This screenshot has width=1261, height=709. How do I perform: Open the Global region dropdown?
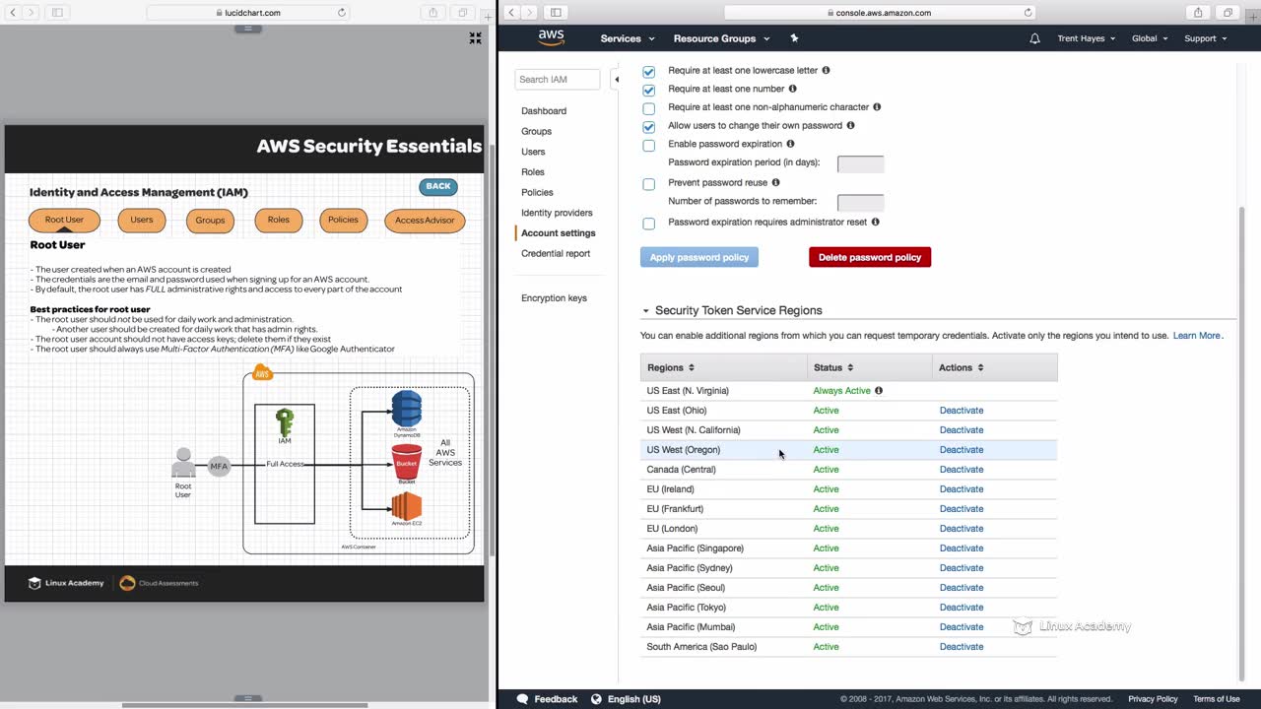[1149, 38]
